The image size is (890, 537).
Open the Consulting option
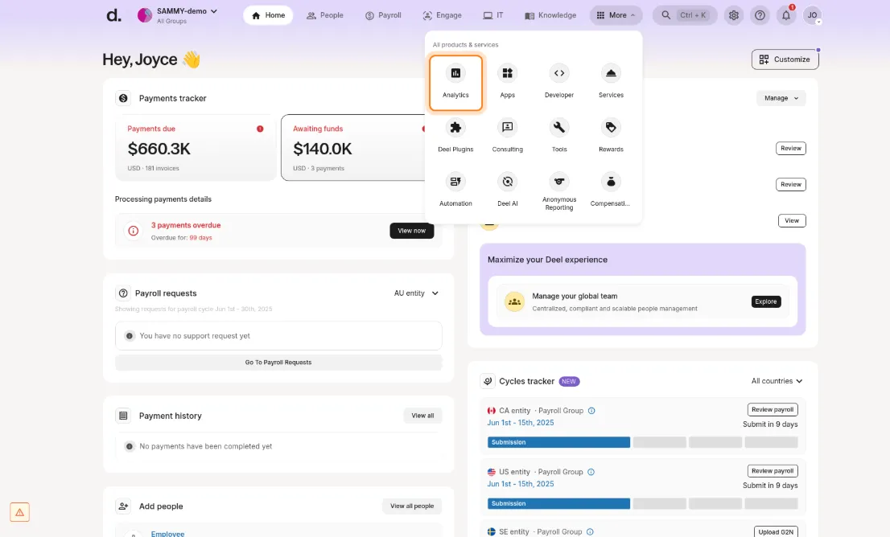(x=508, y=136)
